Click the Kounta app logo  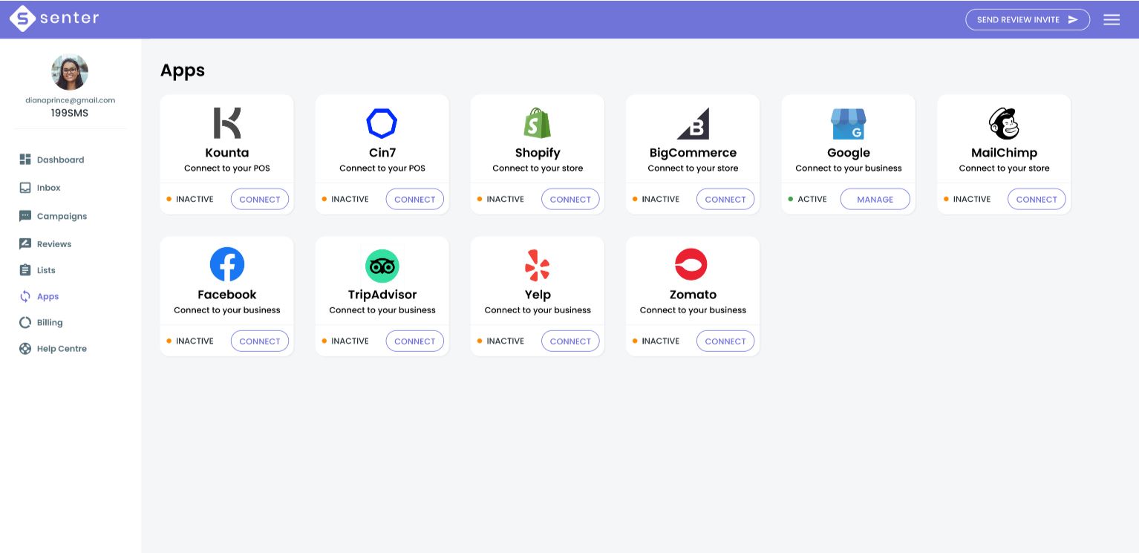pos(227,123)
